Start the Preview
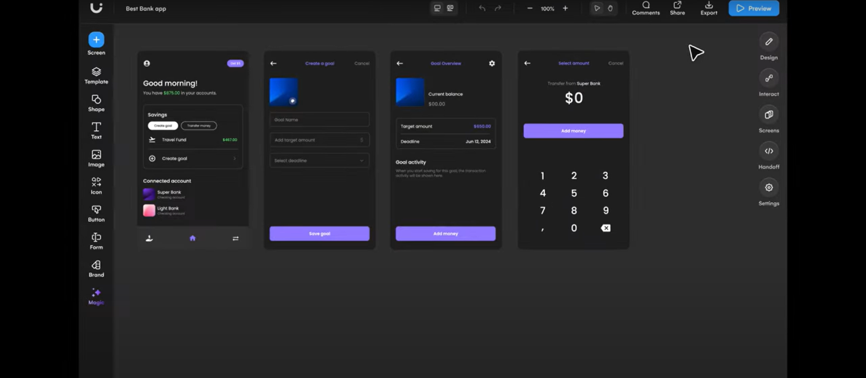The height and width of the screenshot is (378, 866). (x=754, y=8)
